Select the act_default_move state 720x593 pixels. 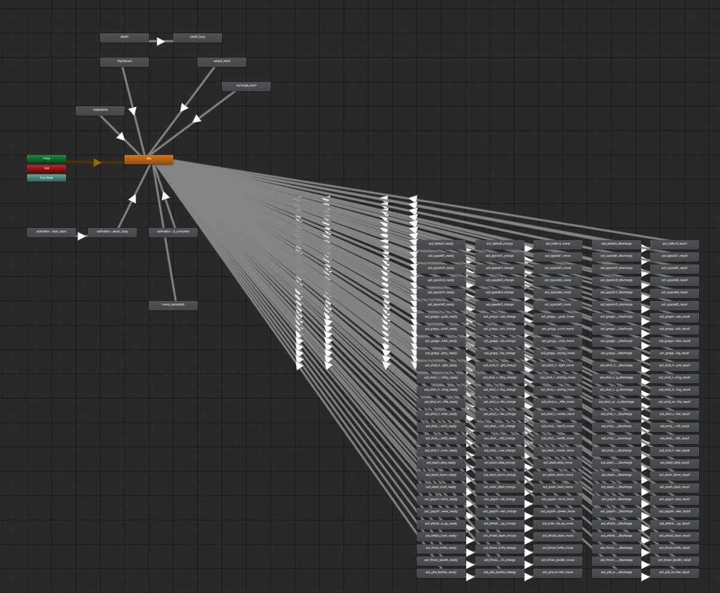pyautogui.click(x=558, y=245)
